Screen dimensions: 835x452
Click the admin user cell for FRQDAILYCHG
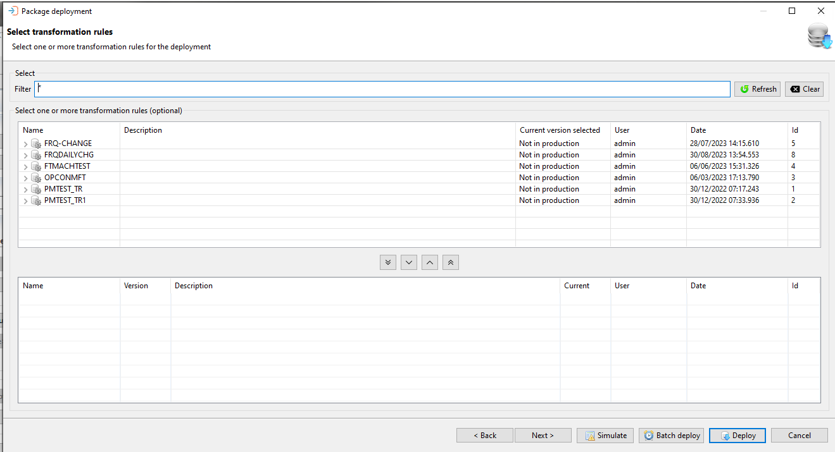[625, 155]
